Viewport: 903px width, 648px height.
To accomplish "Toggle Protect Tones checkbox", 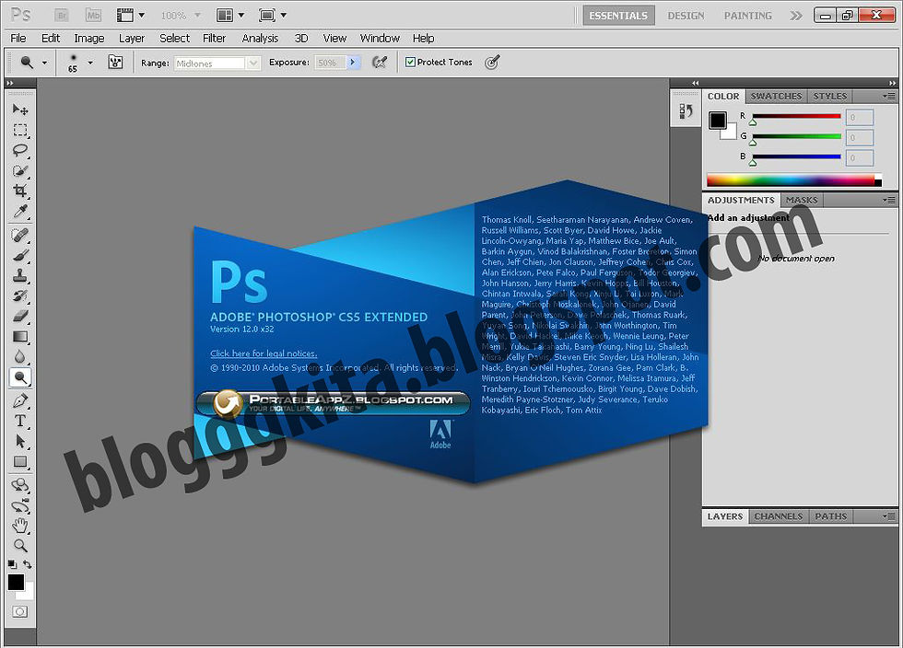I will click(x=410, y=63).
